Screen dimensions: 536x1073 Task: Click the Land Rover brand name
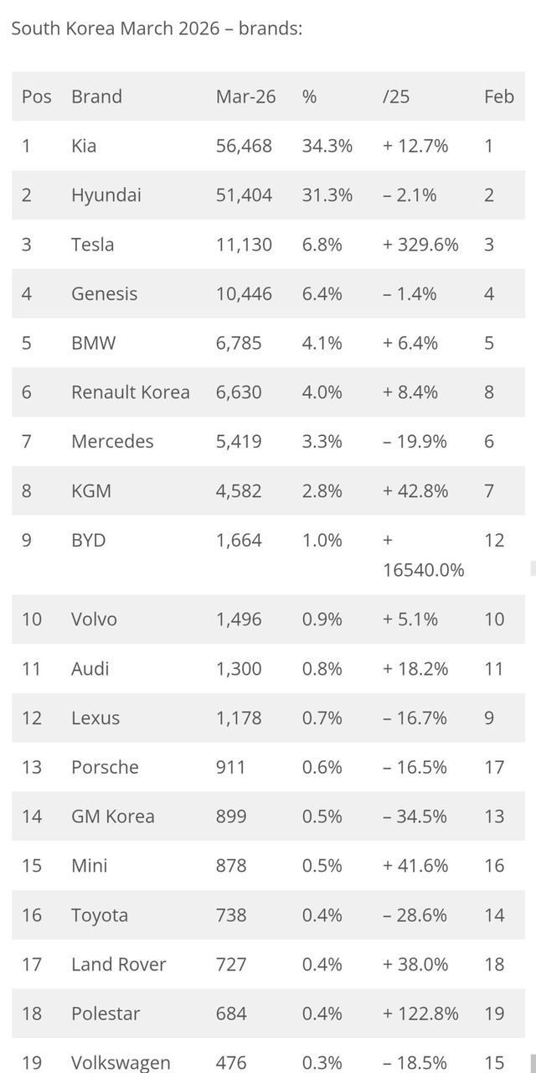pyautogui.click(x=118, y=965)
